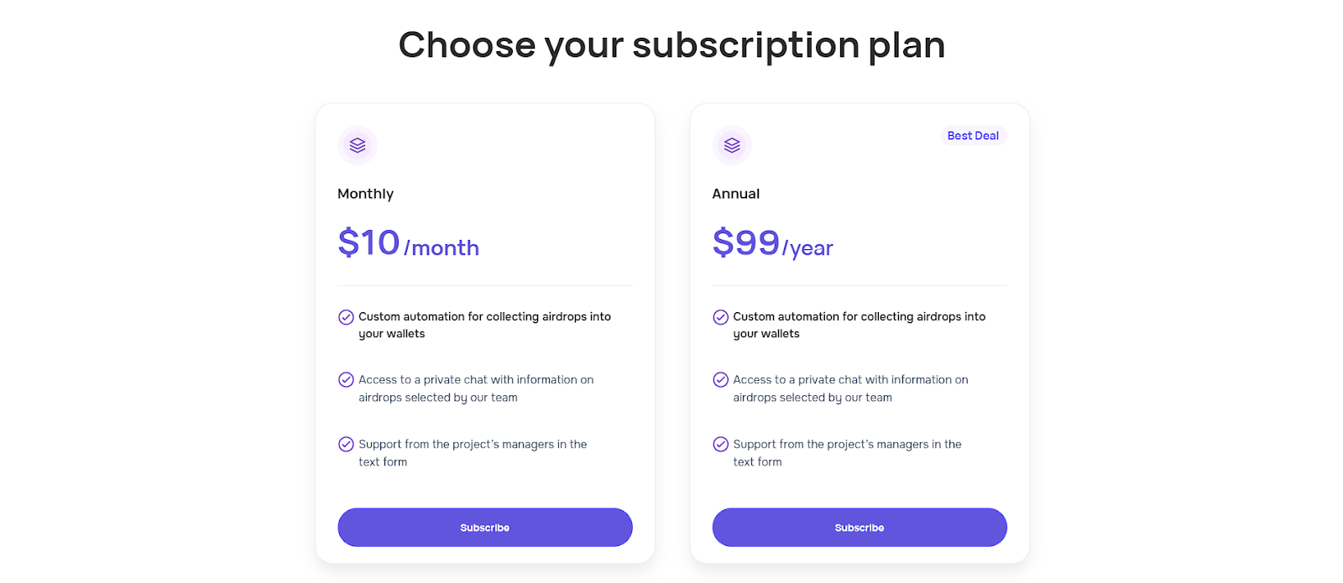Click Annual plan's manager support checkmark icon
Viewport: 1343px width, 583px height.
[x=720, y=445]
